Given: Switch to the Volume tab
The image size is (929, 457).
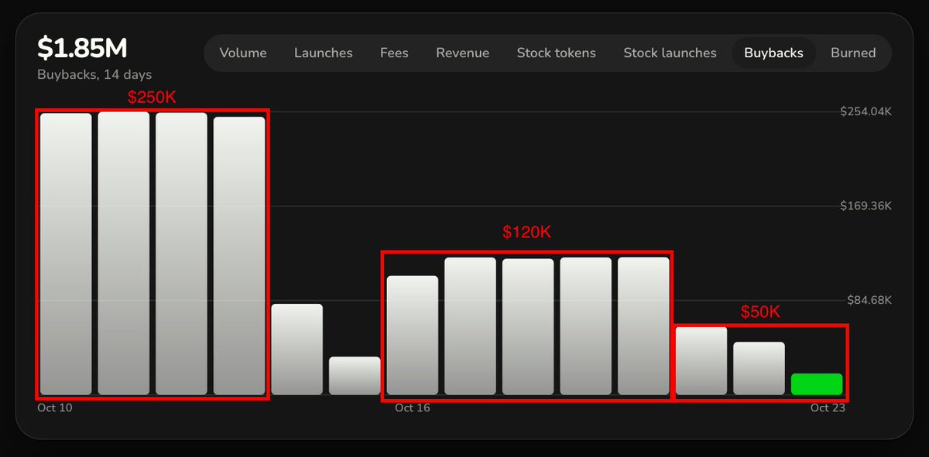Looking at the screenshot, I should (x=243, y=53).
